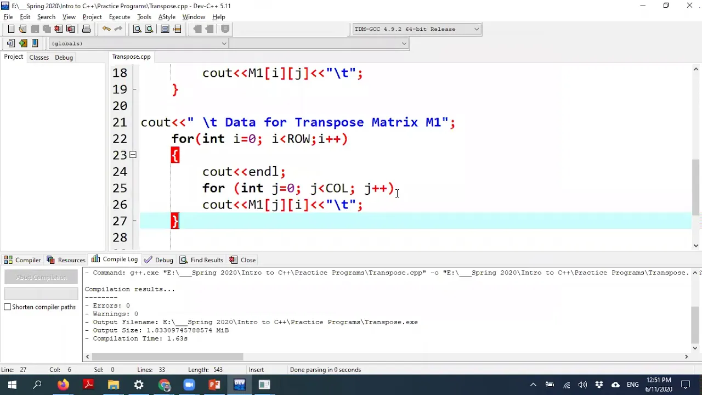Open the notification center icon

[686, 385]
